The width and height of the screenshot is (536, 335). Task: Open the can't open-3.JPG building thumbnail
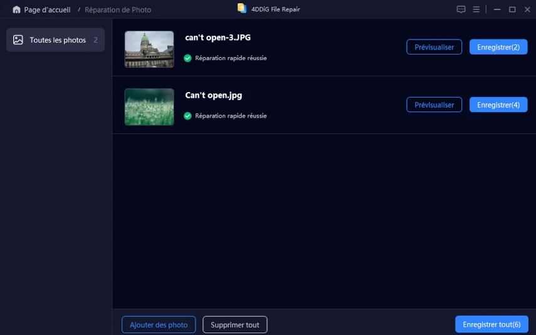point(149,49)
